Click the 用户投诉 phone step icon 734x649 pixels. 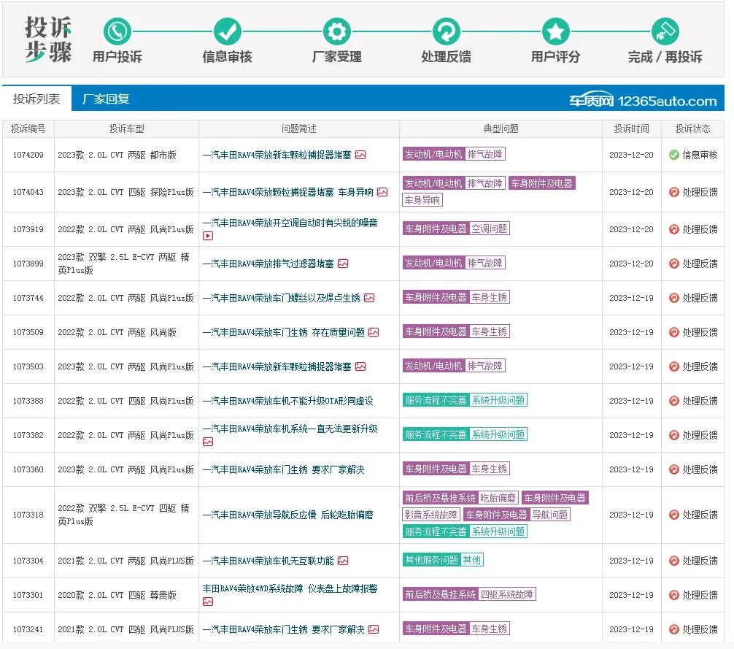click(x=117, y=31)
